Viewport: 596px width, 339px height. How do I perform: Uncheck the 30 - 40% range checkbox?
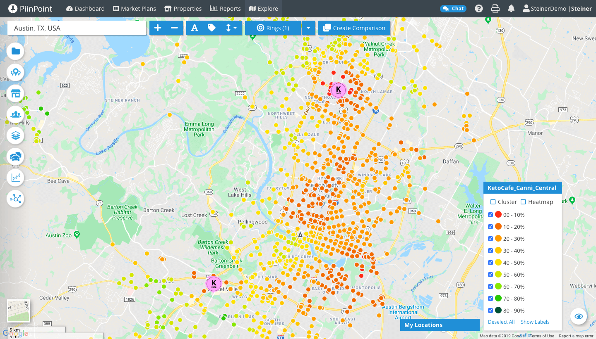click(490, 251)
